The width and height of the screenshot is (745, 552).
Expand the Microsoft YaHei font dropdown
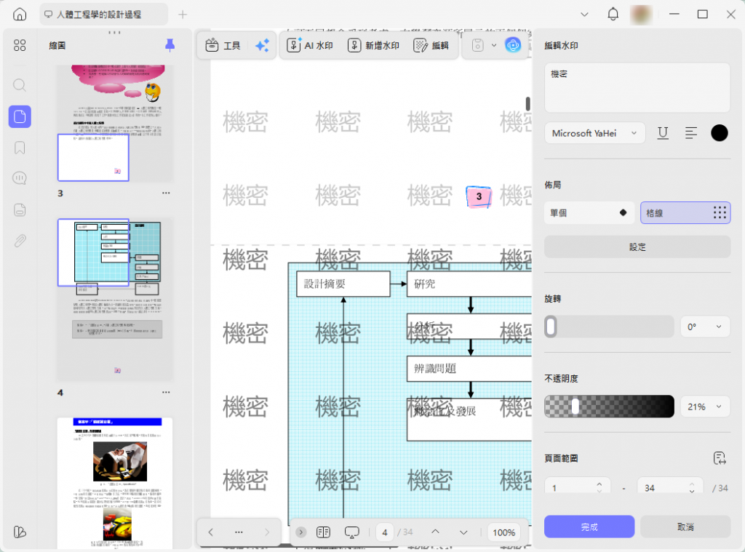coord(595,133)
